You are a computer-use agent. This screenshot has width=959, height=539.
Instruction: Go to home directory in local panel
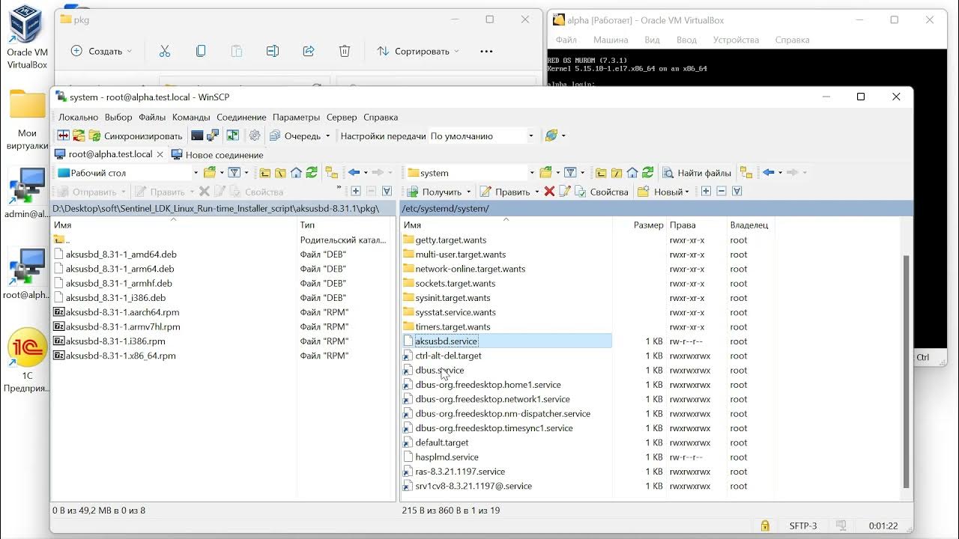coord(296,173)
